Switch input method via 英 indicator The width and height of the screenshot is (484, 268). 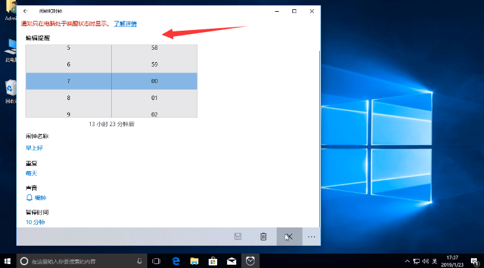point(434,261)
